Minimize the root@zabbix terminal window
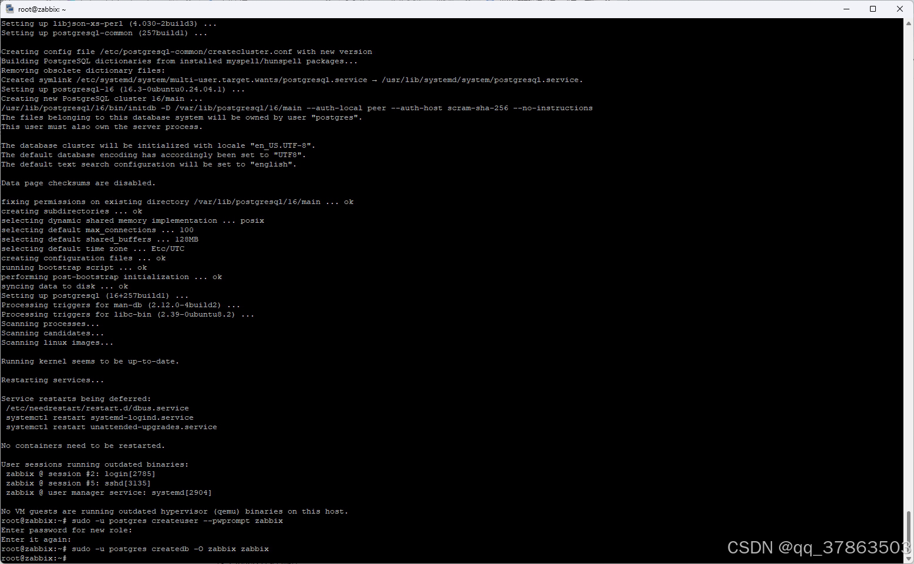Viewport: 914px width, 564px height. pyautogui.click(x=846, y=9)
